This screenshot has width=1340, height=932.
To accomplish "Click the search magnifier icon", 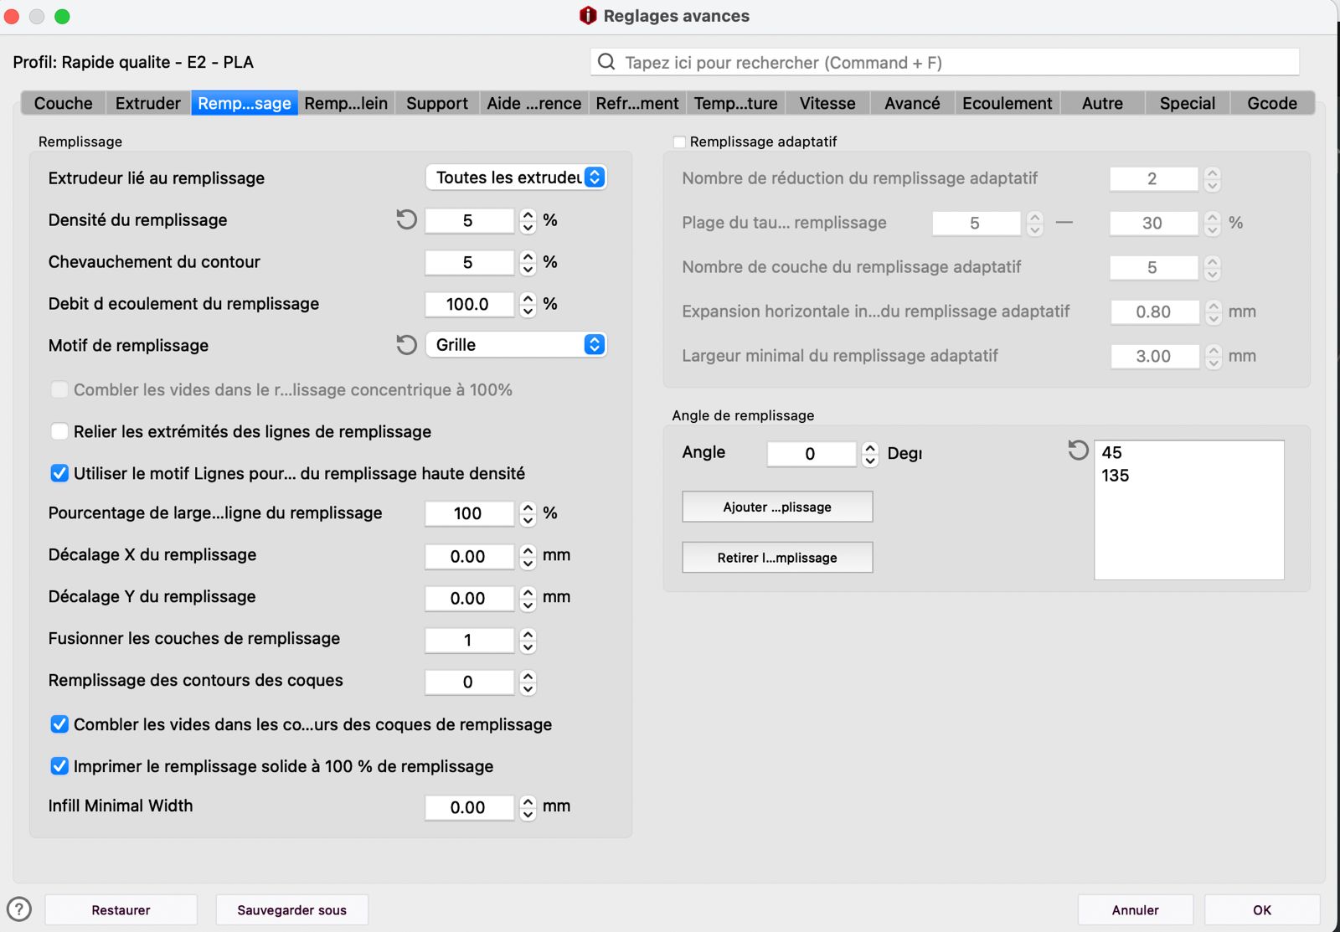I will [606, 62].
